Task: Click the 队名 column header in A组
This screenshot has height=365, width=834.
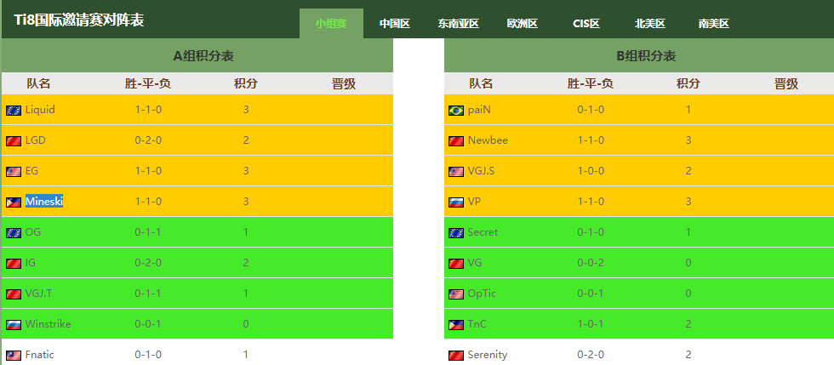Action: point(39,83)
